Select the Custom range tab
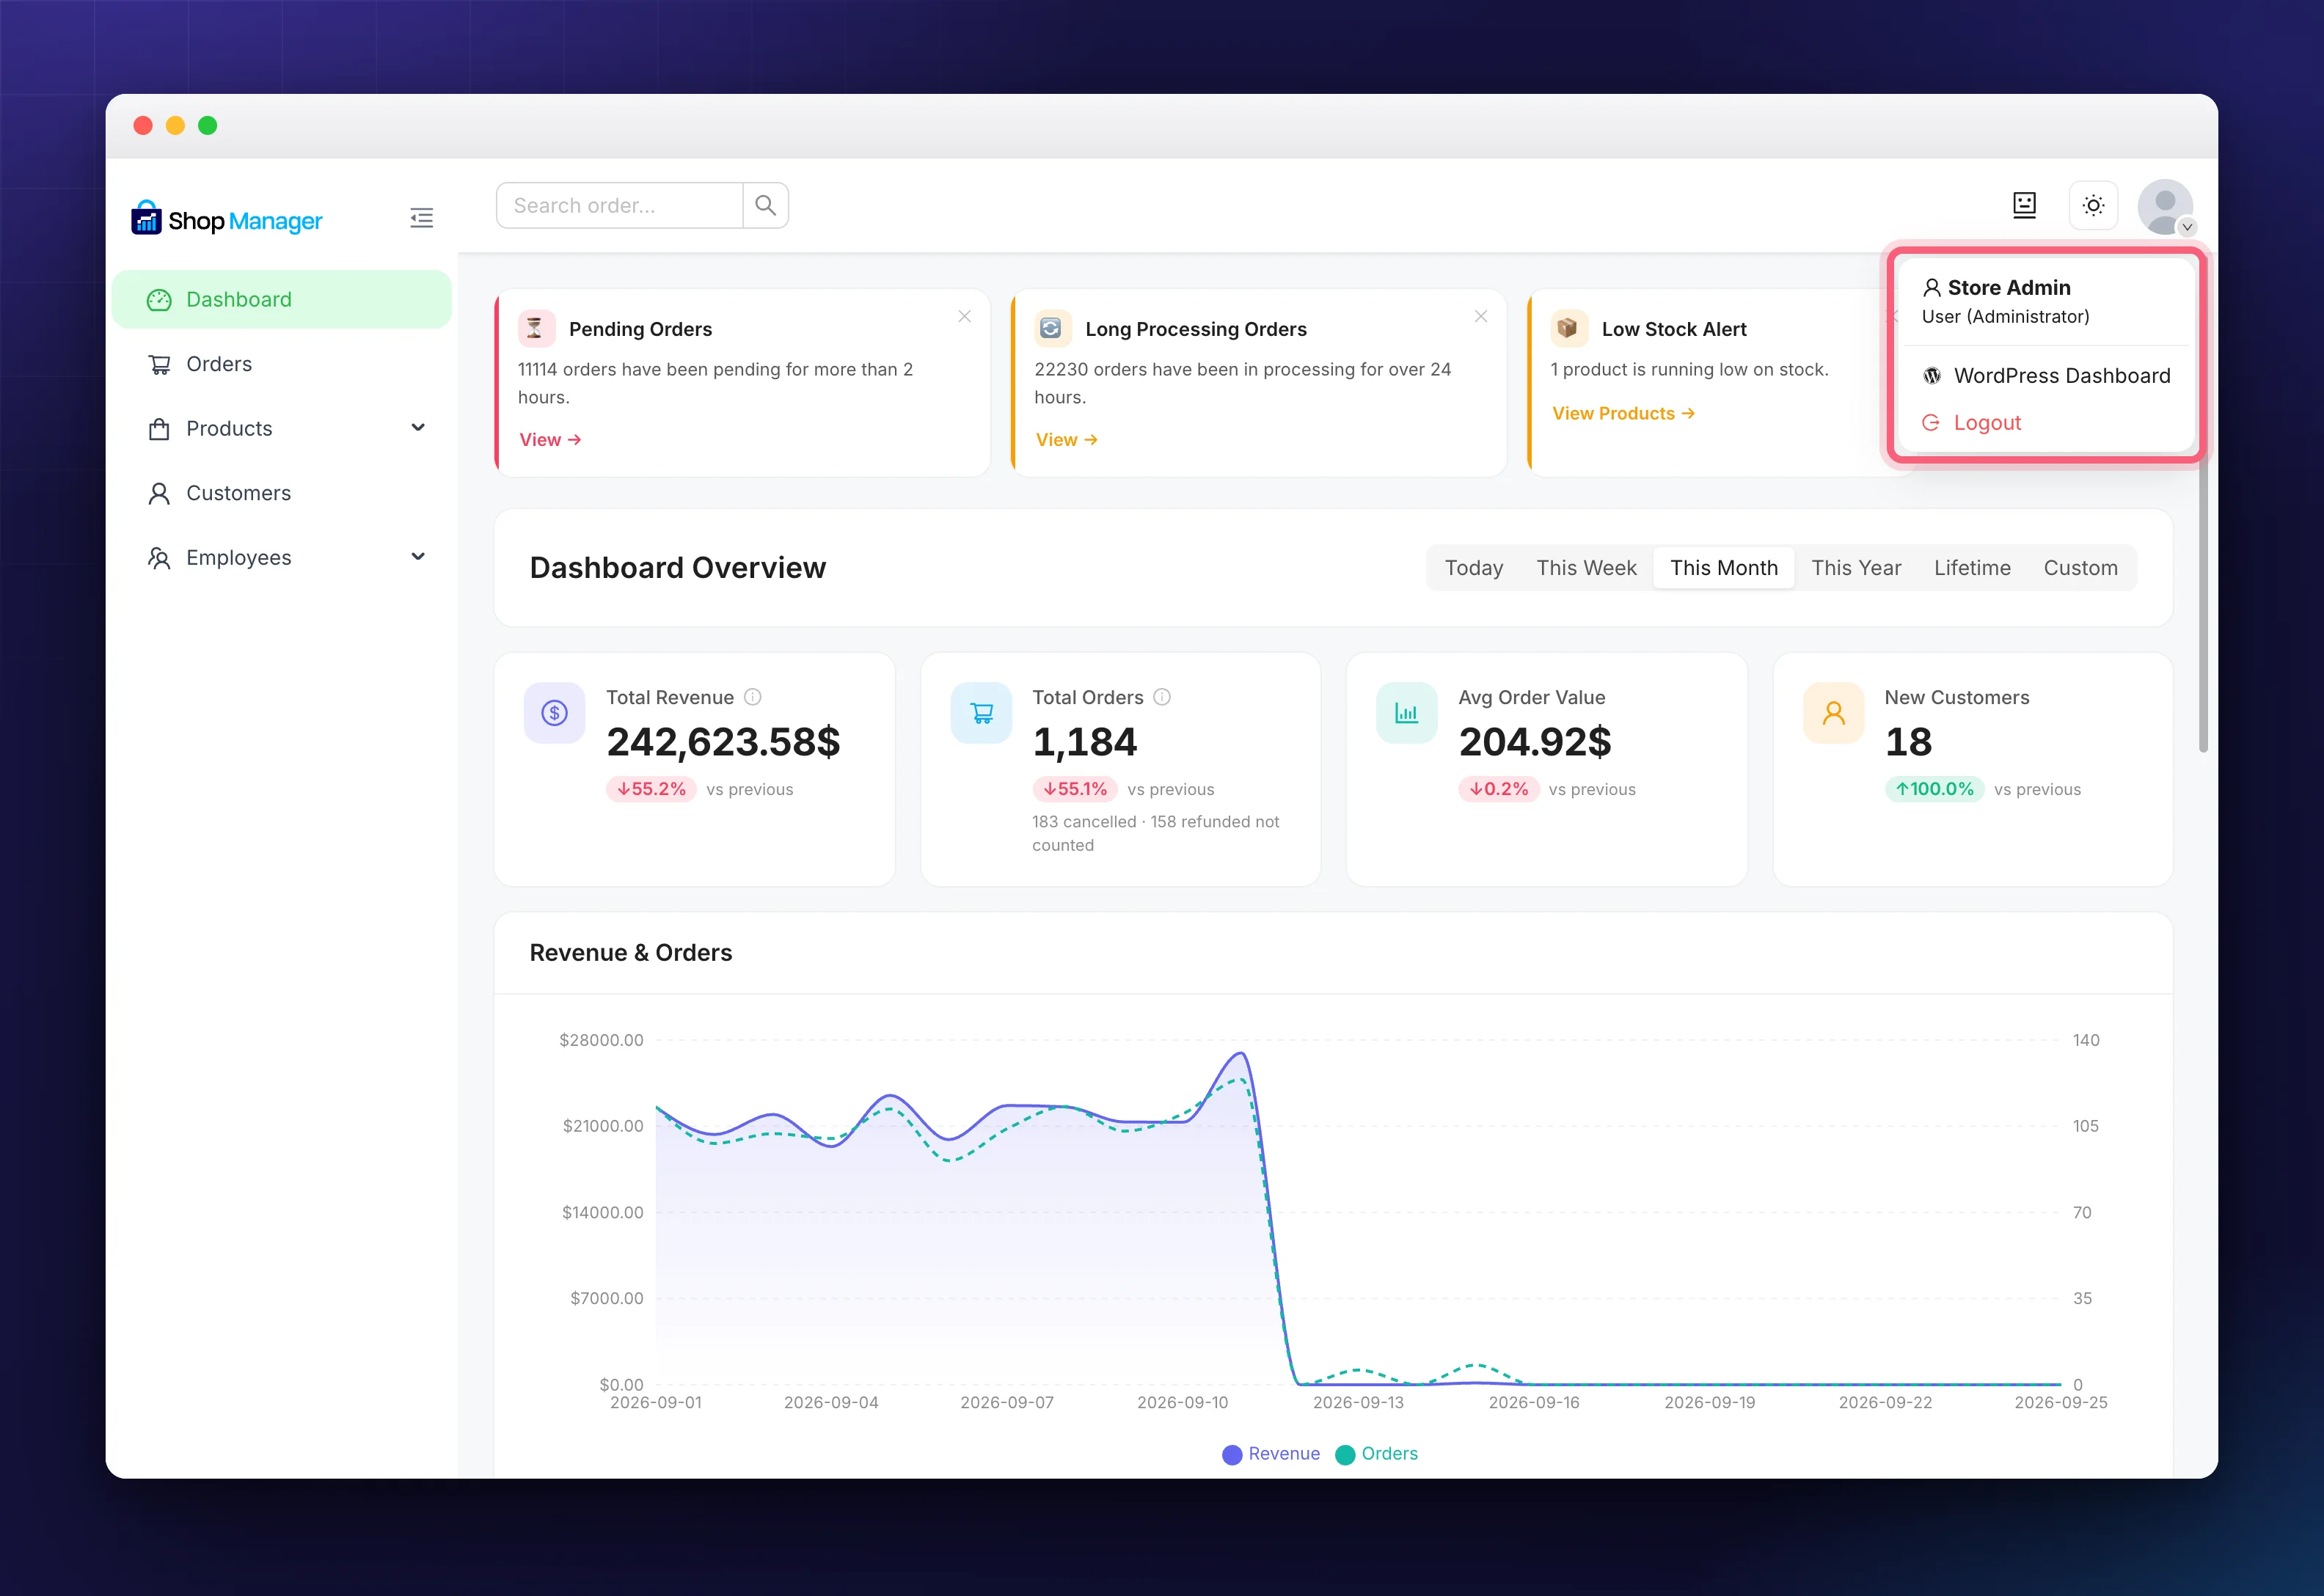The width and height of the screenshot is (2324, 1596). (x=2081, y=568)
